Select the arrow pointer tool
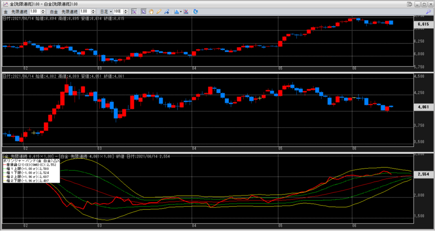Image resolution: width=435 pixels, height=231 pixels. (144, 11)
